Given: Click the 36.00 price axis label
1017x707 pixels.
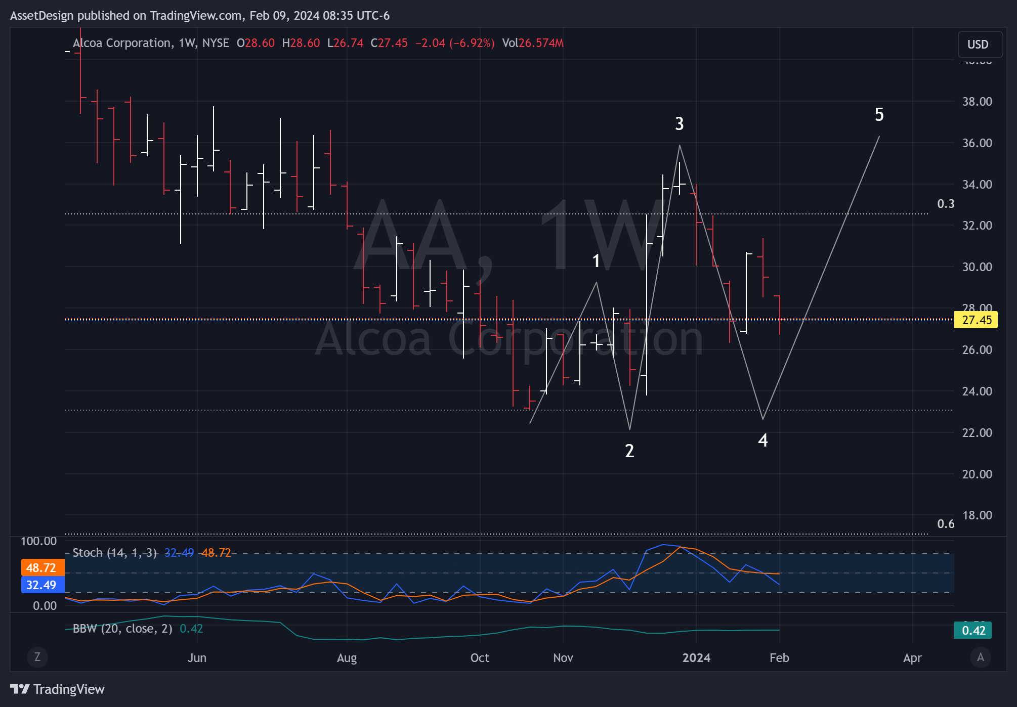Looking at the screenshot, I should coord(977,143).
